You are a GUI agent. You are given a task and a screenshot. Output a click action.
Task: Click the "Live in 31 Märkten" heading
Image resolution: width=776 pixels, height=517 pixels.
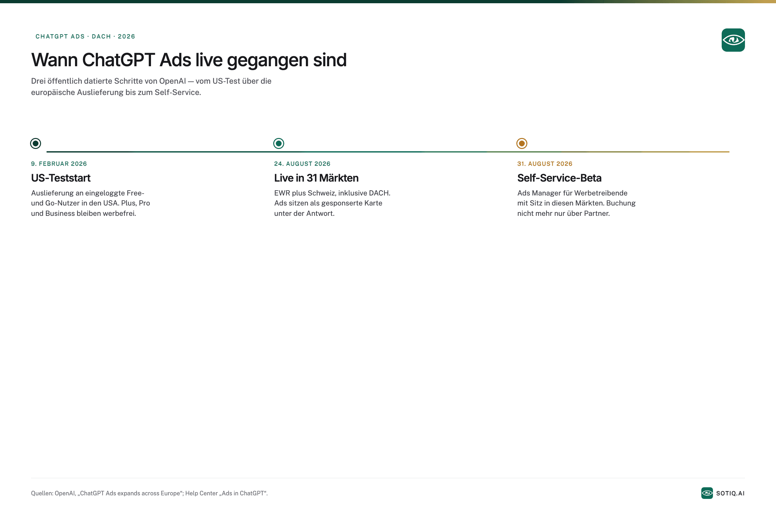tap(317, 178)
